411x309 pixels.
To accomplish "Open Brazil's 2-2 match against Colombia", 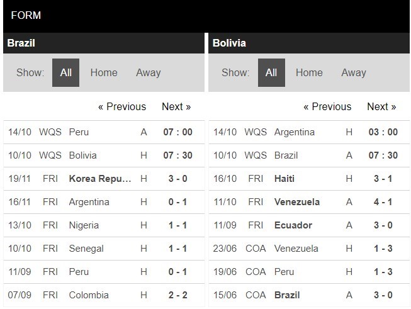I will (104, 295).
